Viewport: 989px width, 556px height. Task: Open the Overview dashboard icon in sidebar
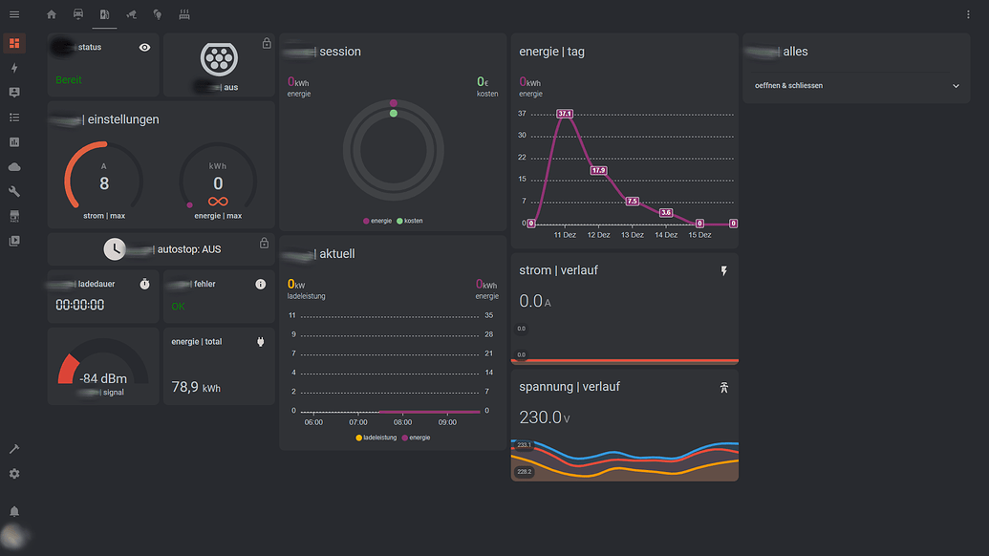pyautogui.click(x=14, y=43)
